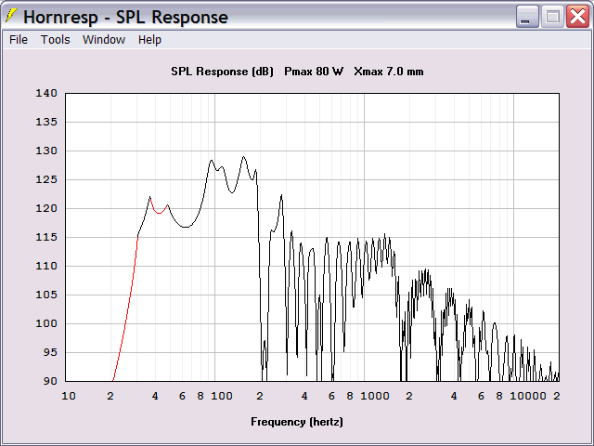Click the 130 dB y-axis label
The width and height of the screenshot is (594, 446).
pyautogui.click(x=46, y=151)
